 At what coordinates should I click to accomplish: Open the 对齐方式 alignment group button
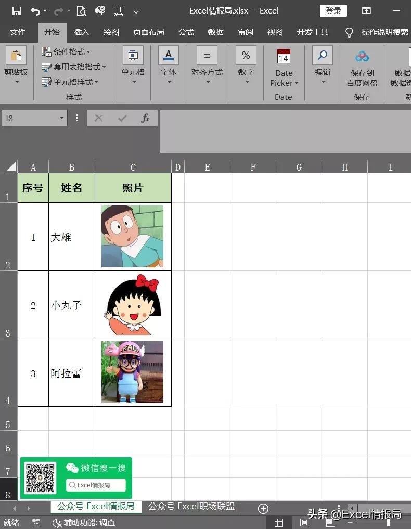click(207, 65)
